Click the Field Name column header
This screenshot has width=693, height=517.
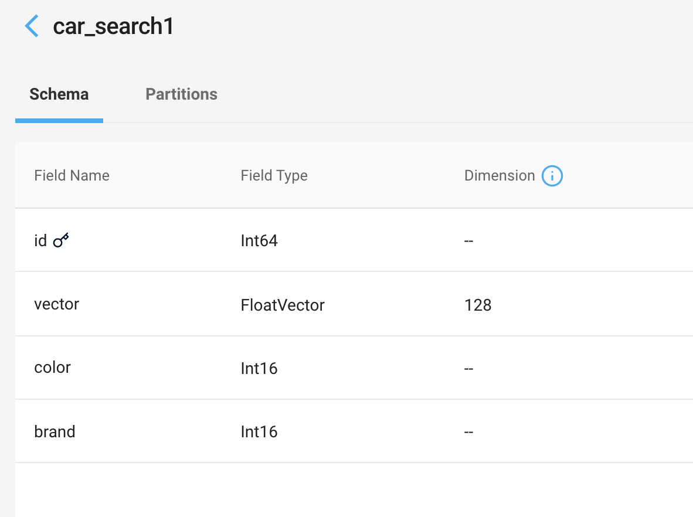tap(72, 175)
